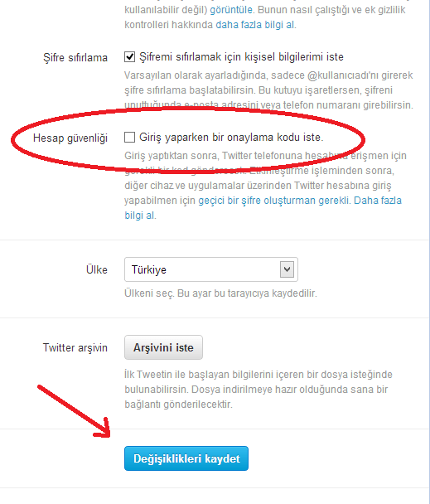The image size is (430, 504).
Task: Open the Ülke country dropdown arrow
Action: click(x=287, y=269)
